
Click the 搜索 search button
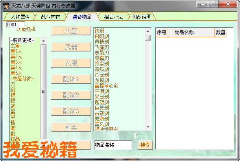pyautogui.click(x=144, y=145)
